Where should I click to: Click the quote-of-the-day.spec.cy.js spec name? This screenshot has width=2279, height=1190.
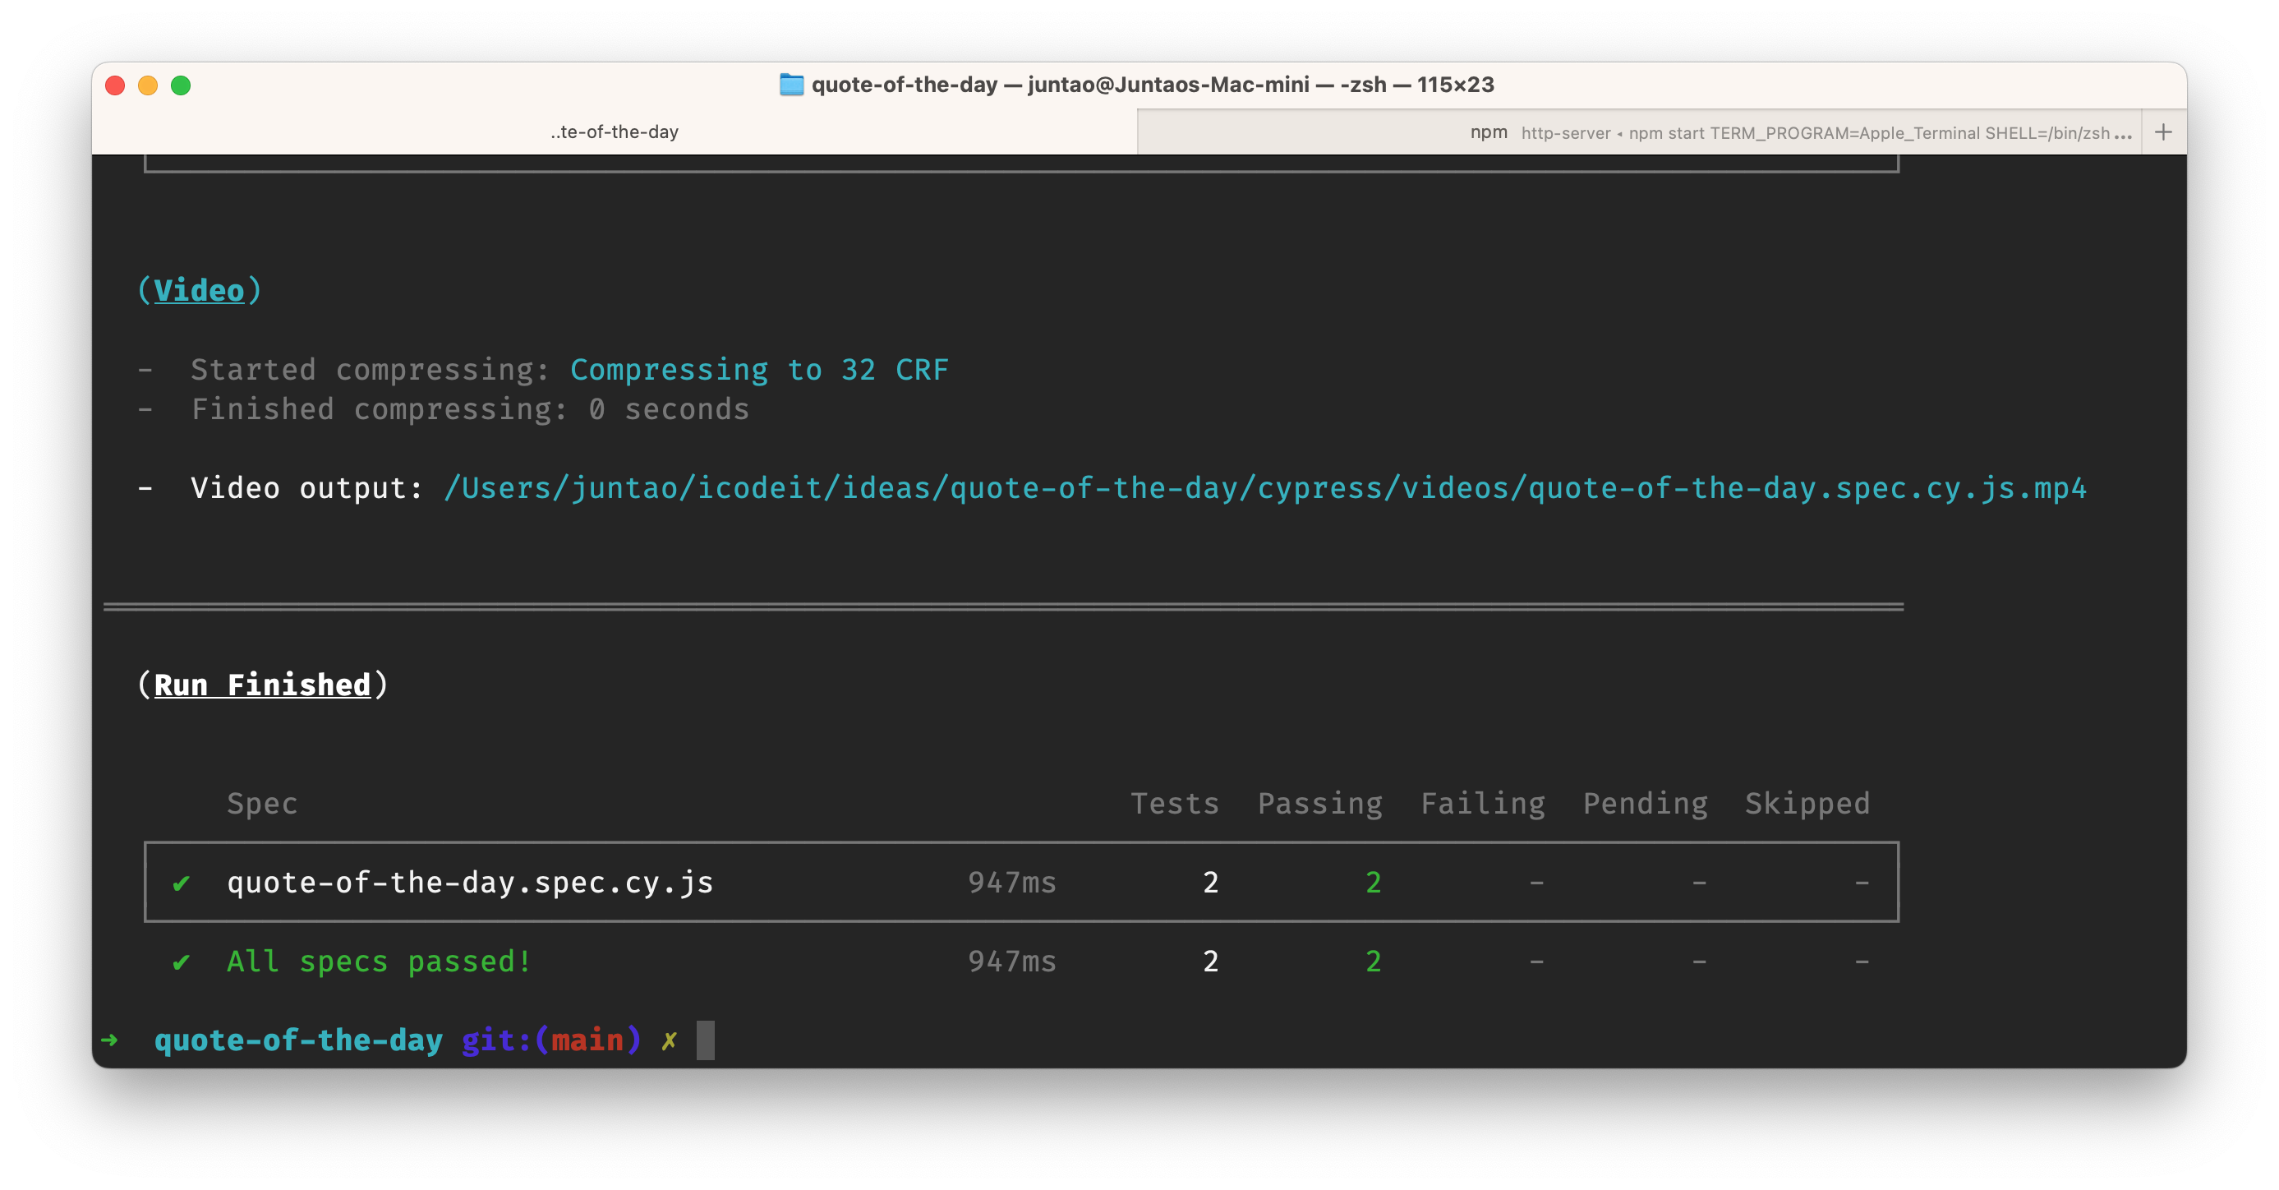pos(470,883)
